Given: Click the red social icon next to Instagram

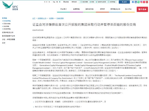Looking at the screenshot, I should tap(144, 2).
